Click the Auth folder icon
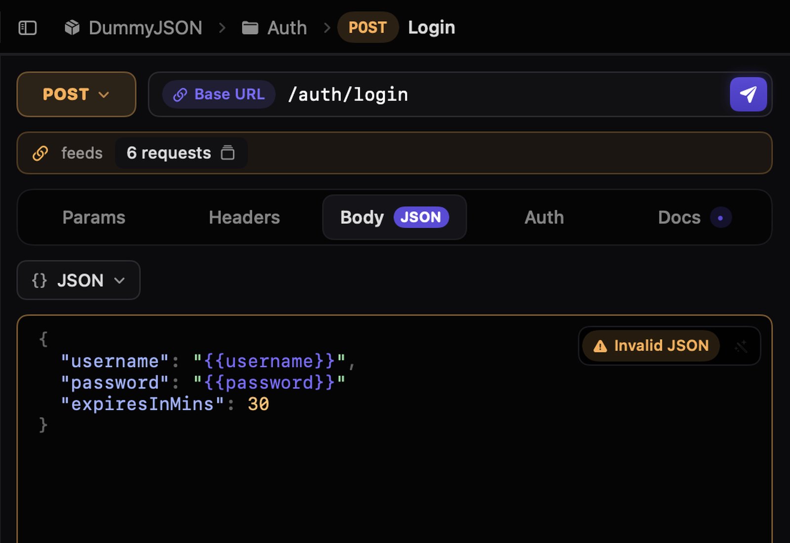This screenshot has width=790, height=543. 250,28
